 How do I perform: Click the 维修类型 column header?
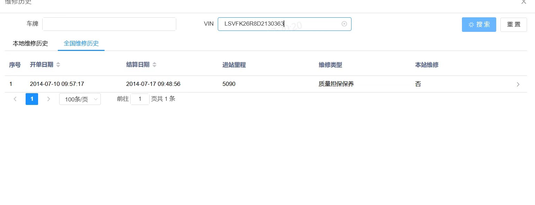point(330,65)
